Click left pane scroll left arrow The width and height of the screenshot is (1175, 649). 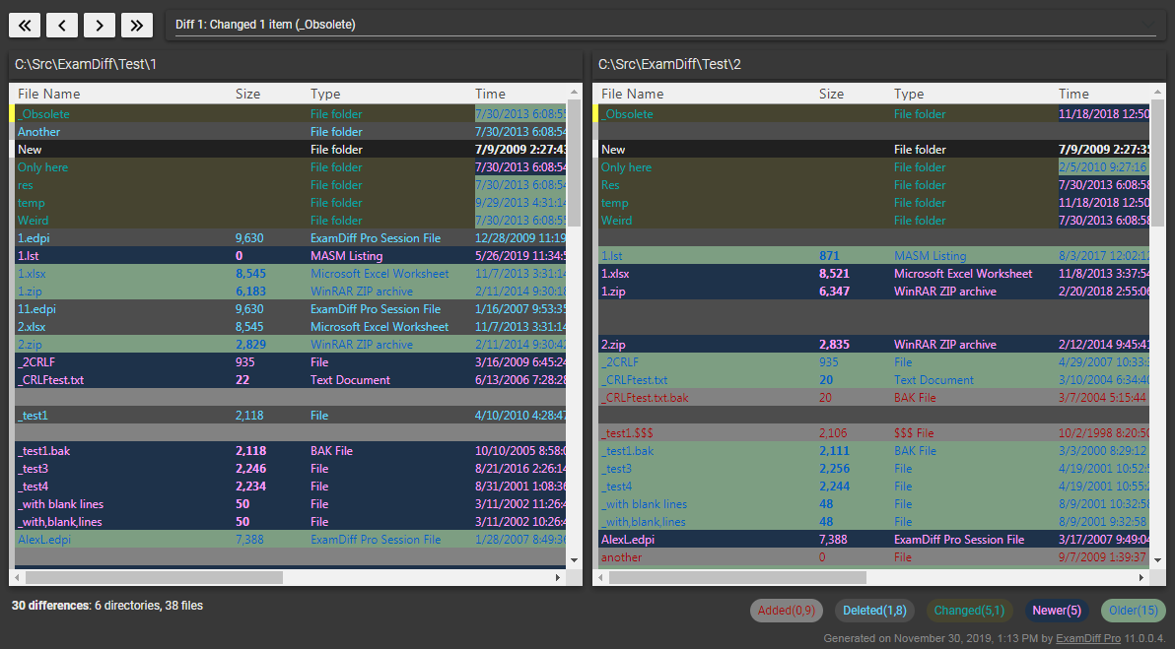pyautogui.click(x=17, y=578)
